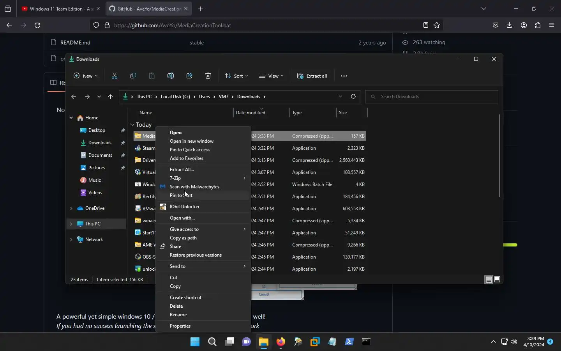The image size is (561, 351).
Task: Open the See more ellipsis menu
Action: coord(344,76)
